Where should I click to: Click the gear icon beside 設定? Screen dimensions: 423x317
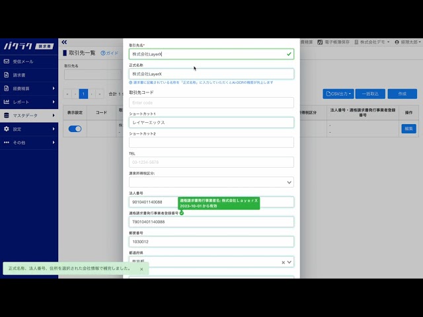click(7, 129)
